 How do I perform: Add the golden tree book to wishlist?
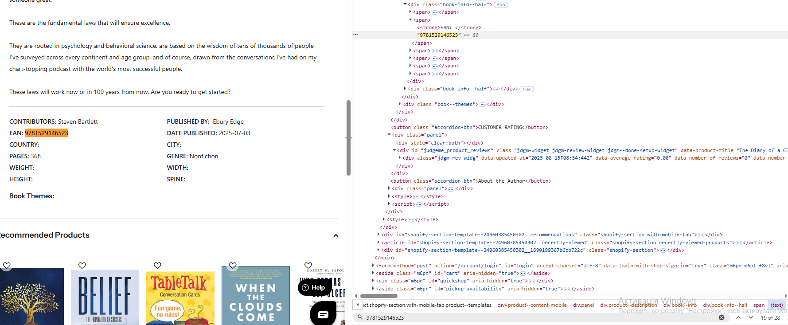pyautogui.click(x=7, y=266)
